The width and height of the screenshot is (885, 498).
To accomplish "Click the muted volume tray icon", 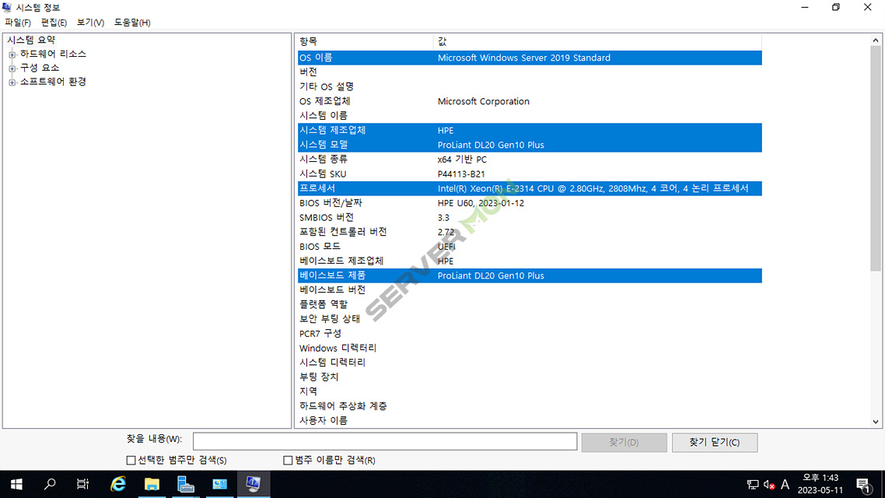I will [768, 485].
